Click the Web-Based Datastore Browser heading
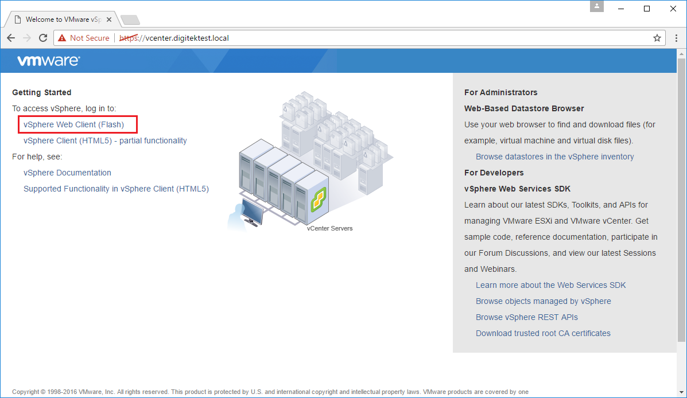Image resolution: width=687 pixels, height=398 pixels. (x=524, y=108)
